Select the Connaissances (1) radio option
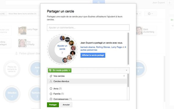Screen dimensions: 174x109 51,99
